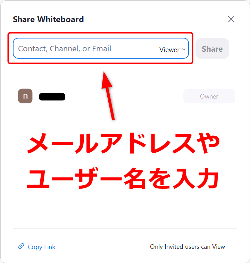This screenshot has width=250, height=263.
Task: Focus the placeholder text "Contact, Channel, or Email"
Action: click(65, 49)
